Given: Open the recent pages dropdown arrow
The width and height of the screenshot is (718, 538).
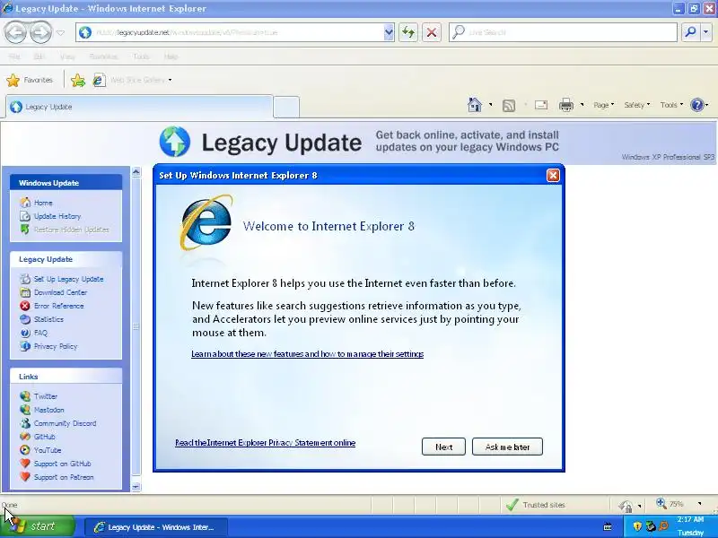Looking at the screenshot, I should click(x=60, y=32).
